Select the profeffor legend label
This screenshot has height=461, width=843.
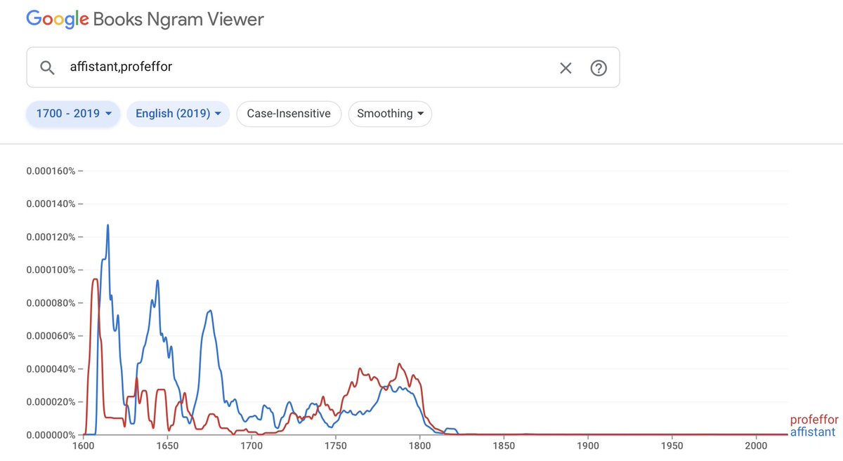pyautogui.click(x=814, y=420)
